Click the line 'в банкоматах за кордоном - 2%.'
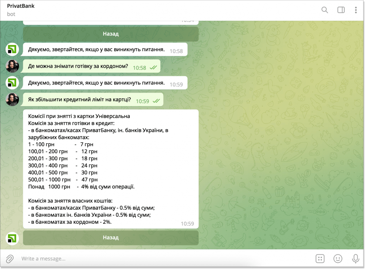This screenshot has width=365, height=269. 70,222
